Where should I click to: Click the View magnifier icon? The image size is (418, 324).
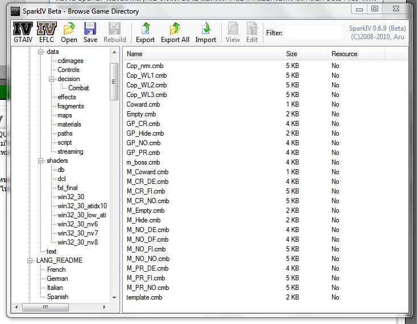coord(233,28)
